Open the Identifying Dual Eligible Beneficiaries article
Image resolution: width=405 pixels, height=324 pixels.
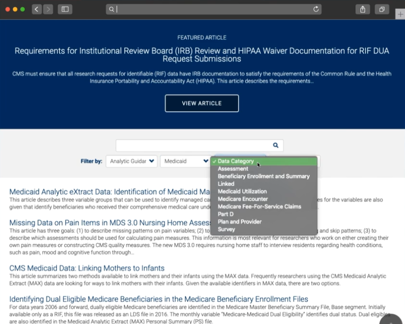(x=159, y=298)
